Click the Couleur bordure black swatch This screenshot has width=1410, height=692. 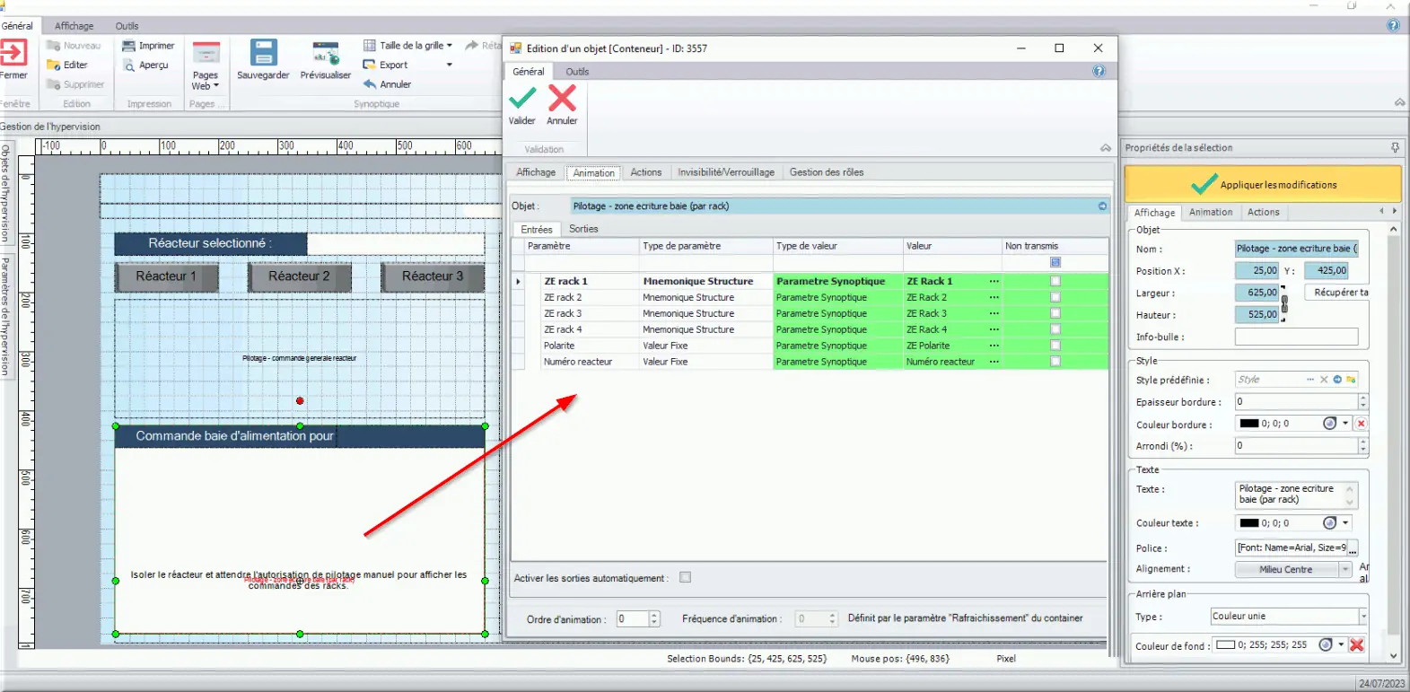click(x=1249, y=424)
